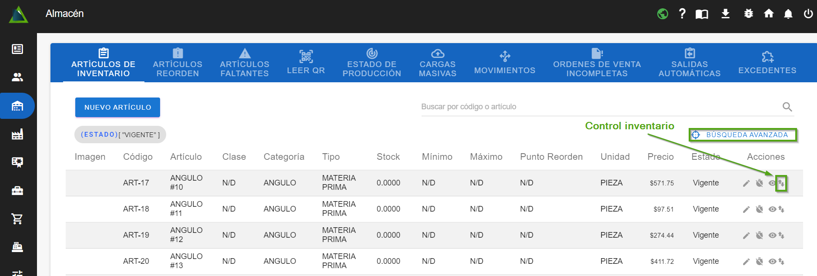The width and height of the screenshot is (817, 276).
Task: Sort by the Stock column header
Action: click(388, 157)
